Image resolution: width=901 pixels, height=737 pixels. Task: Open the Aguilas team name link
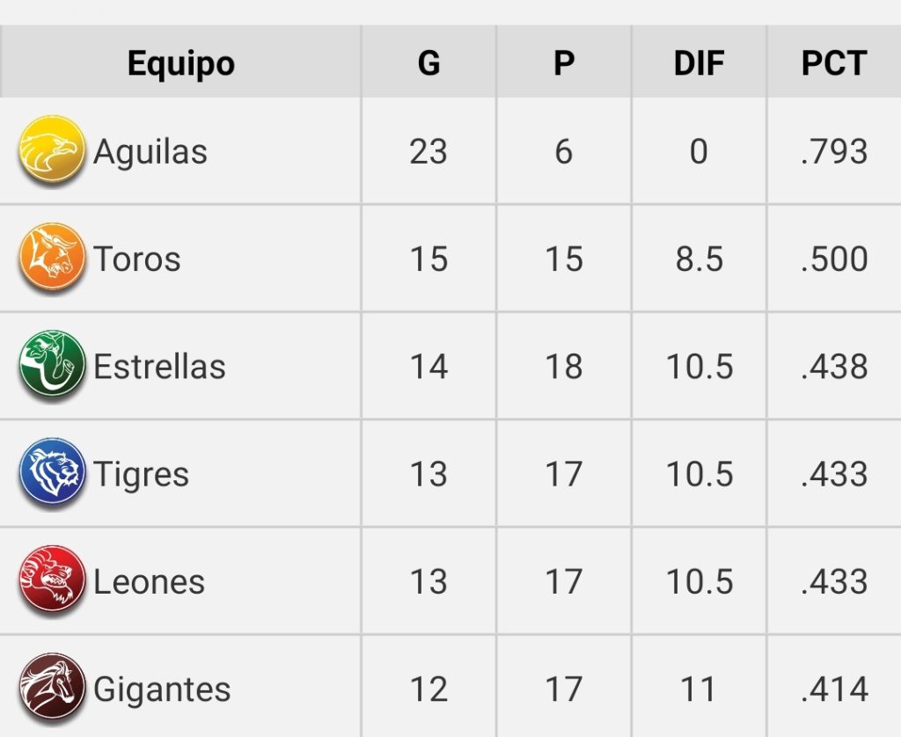tap(150, 151)
